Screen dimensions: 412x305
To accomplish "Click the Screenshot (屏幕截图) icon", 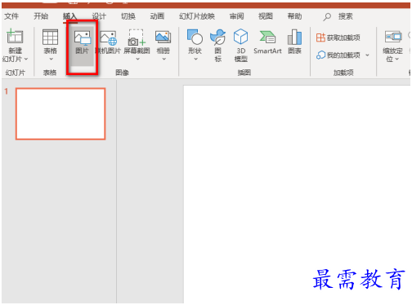I will (x=137, y=38).
